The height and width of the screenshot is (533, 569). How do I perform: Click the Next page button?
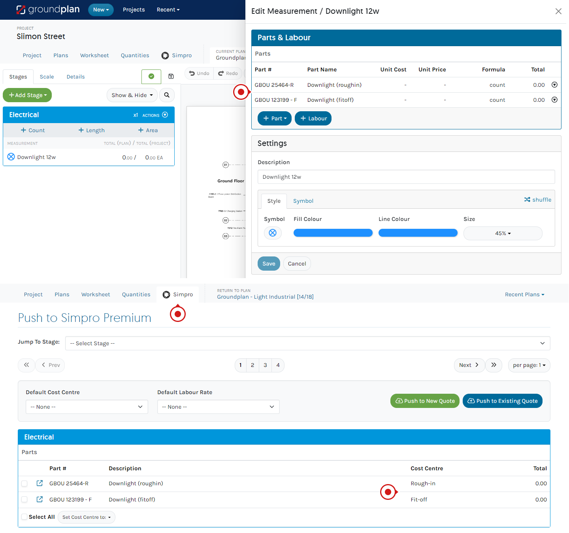[469, 365]
